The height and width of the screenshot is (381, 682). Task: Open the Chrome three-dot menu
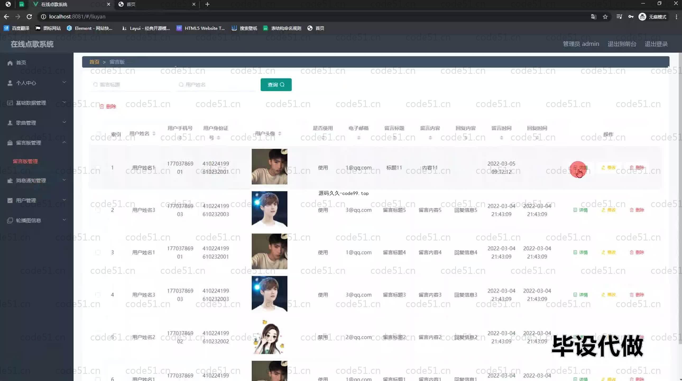click(676, 17)
